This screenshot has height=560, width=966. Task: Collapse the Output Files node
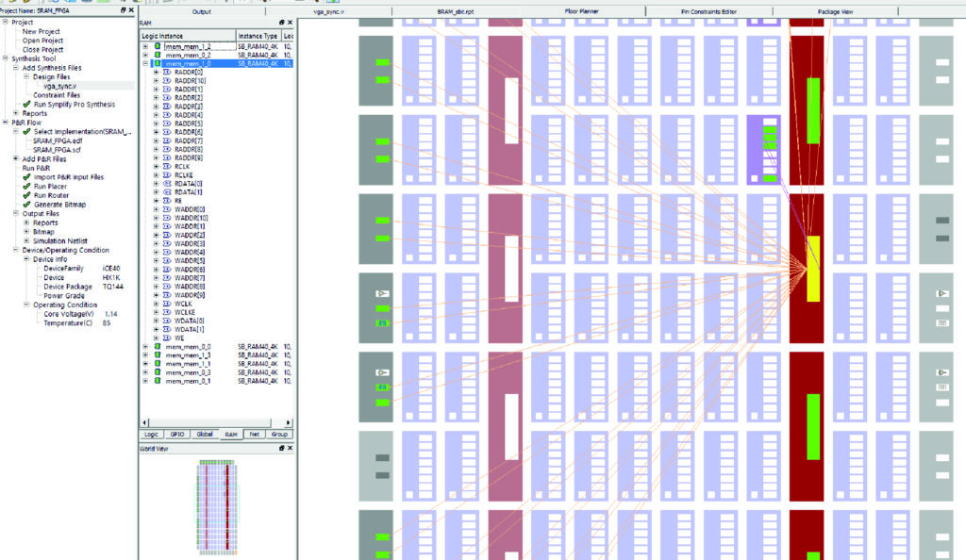(x=15, y=214)
